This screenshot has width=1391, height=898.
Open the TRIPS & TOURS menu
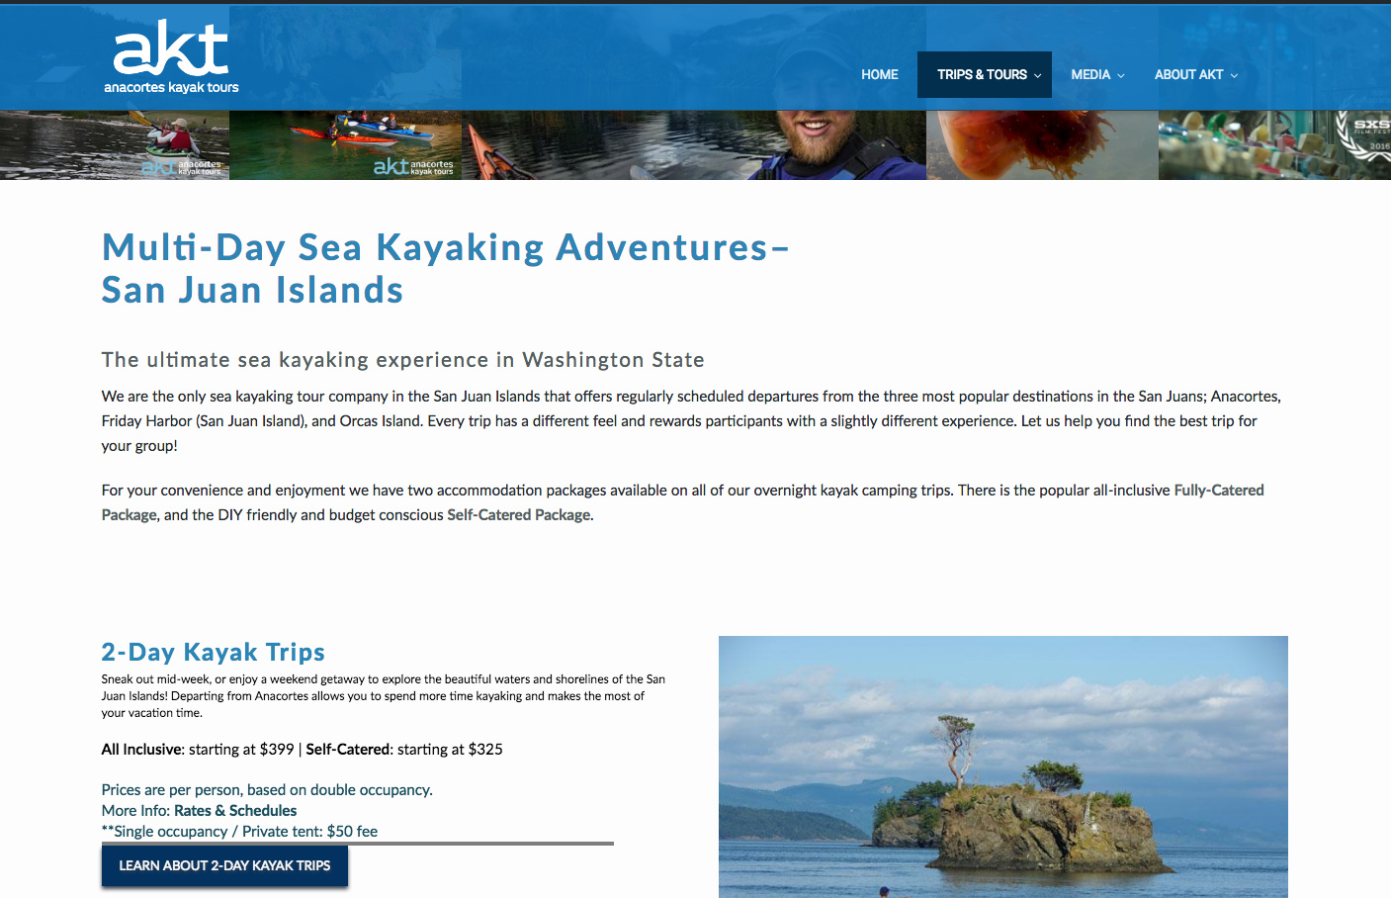(x=981, y=75)
